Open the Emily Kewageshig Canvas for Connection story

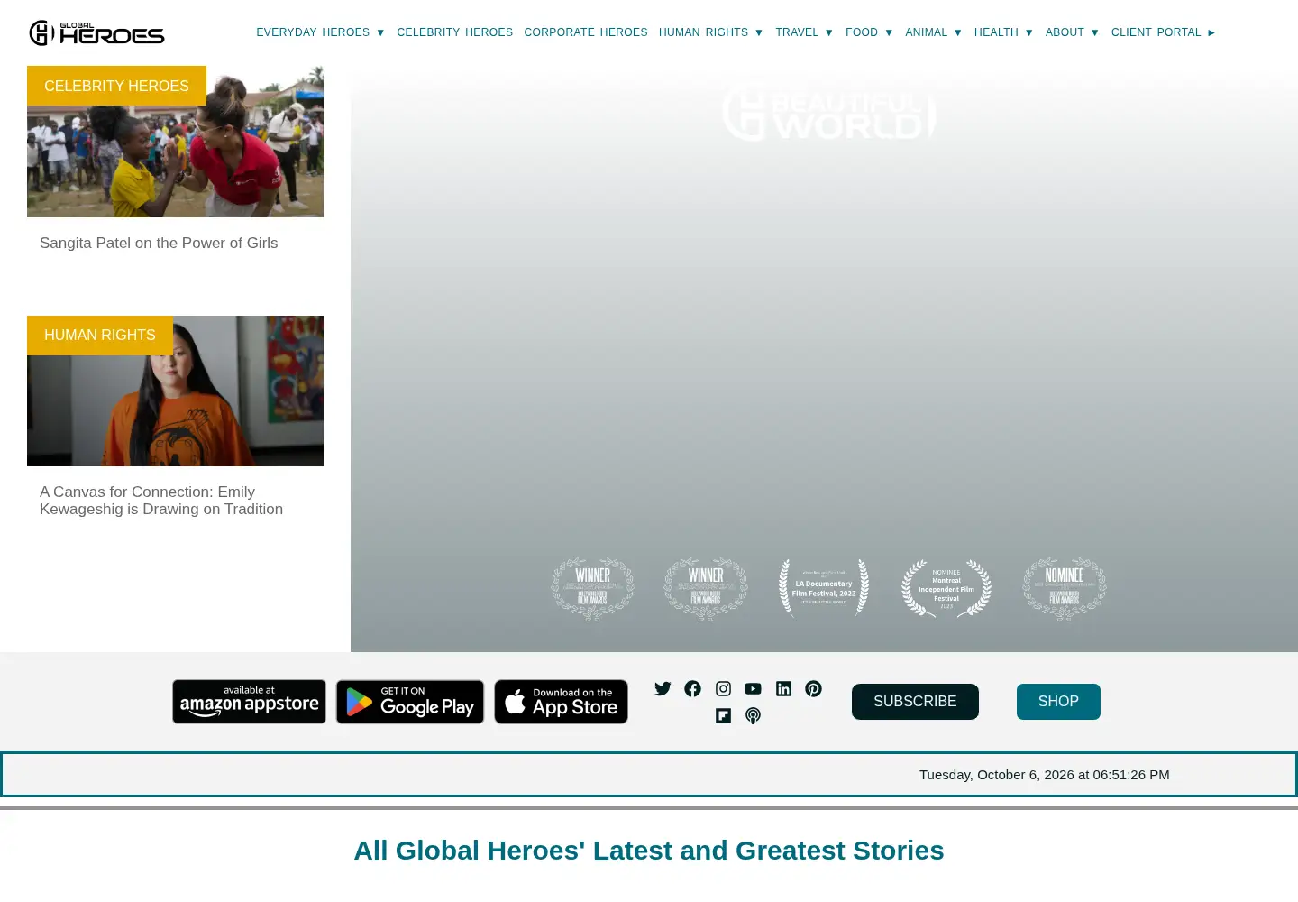pyautogui.click(x=161, y=501)
